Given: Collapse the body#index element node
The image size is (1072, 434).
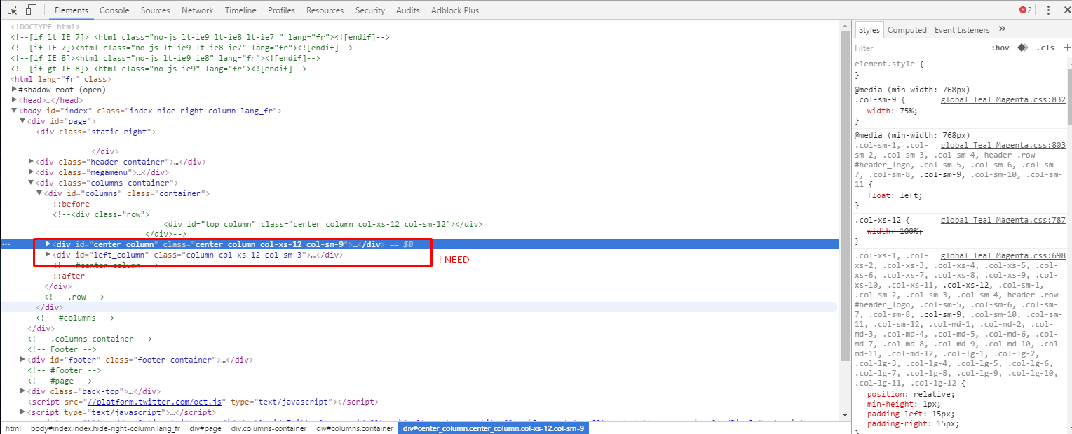Looking at the screenshot, I should [x=15, y=111].
